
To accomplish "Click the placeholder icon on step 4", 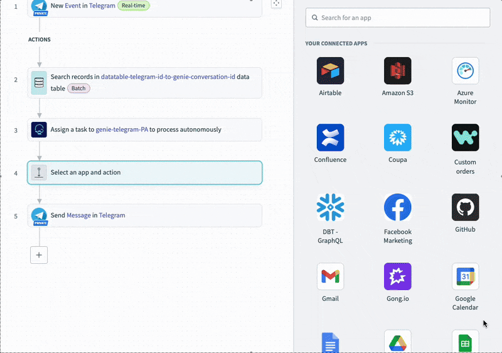I will [x=39, y=172].
